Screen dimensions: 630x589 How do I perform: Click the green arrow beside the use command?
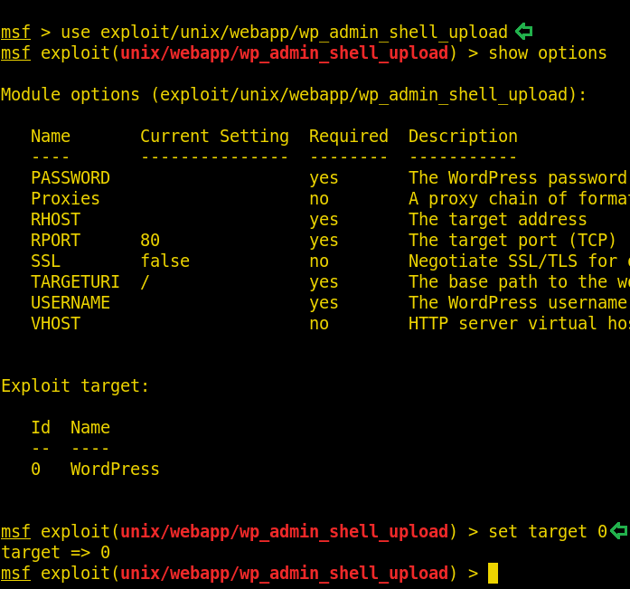click(523, 32)
